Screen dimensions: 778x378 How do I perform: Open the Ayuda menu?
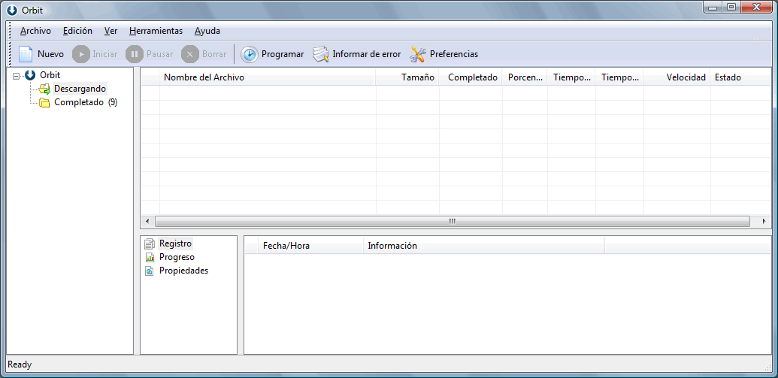pyautogui.click(x=207, y=31)
